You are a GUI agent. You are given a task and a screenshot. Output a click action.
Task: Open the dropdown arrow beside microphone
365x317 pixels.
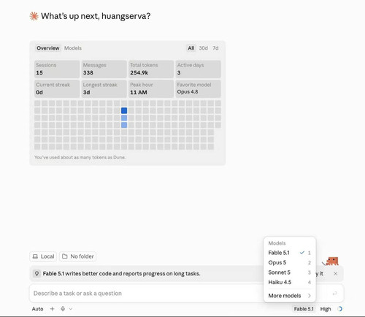(71, 309)
